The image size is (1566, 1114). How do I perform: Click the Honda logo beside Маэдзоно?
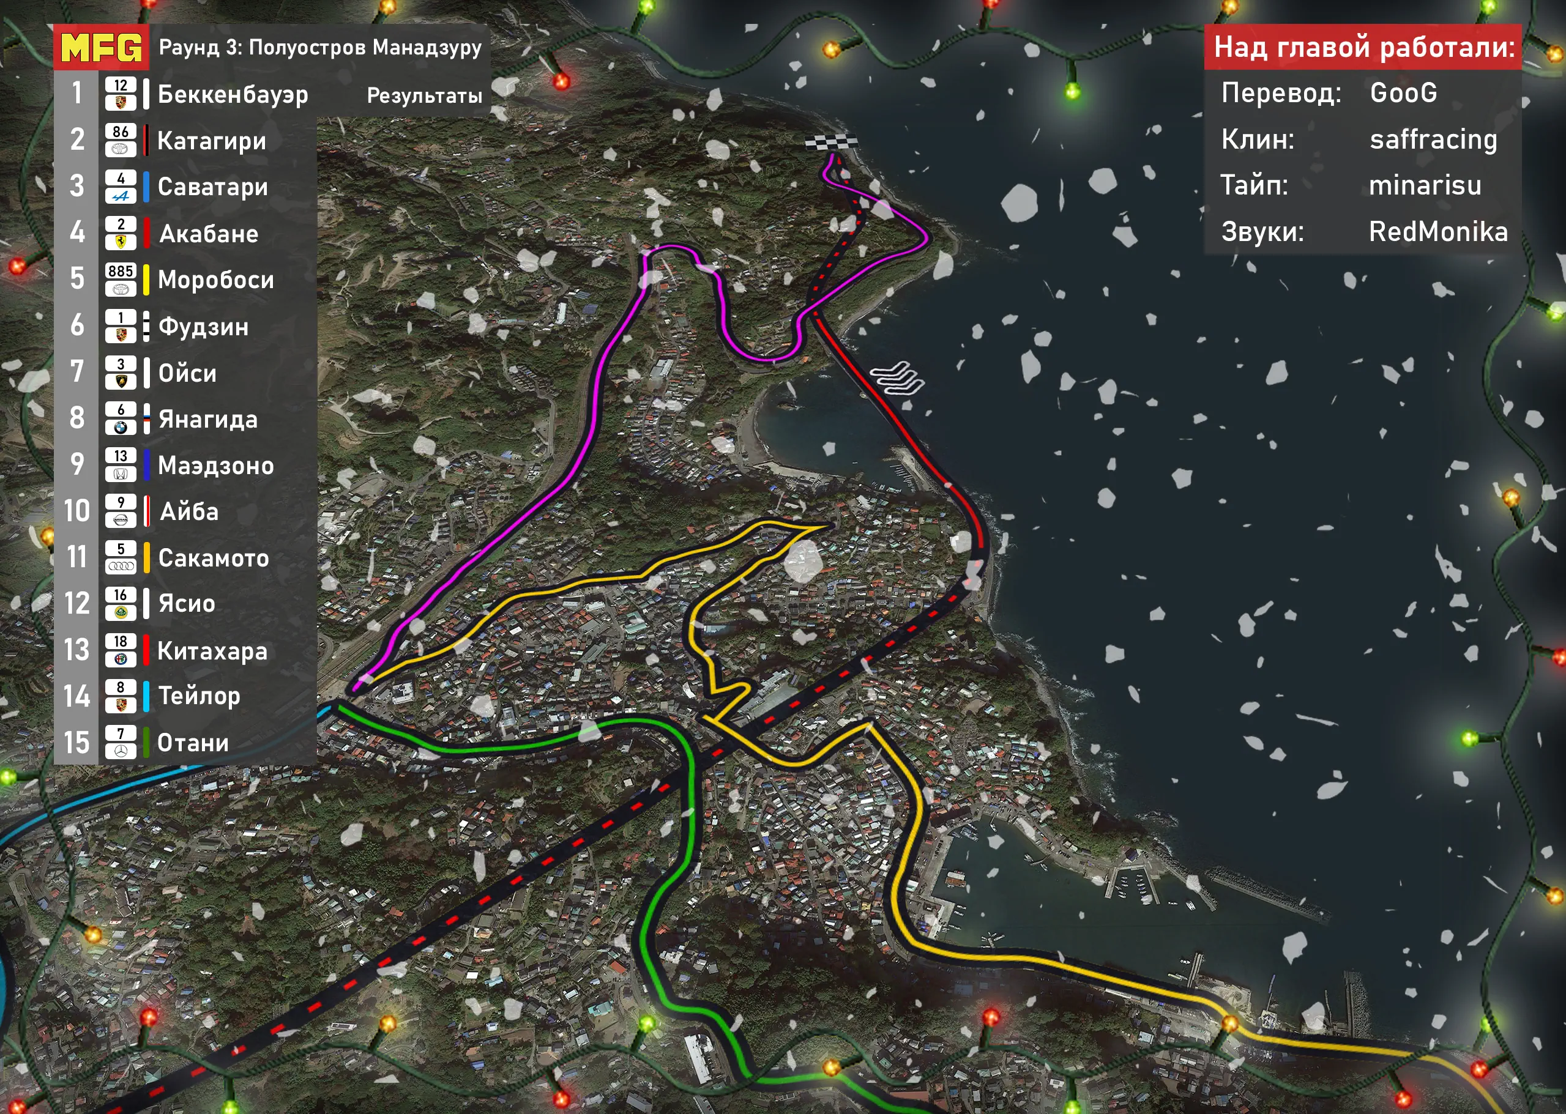[121, 473]
